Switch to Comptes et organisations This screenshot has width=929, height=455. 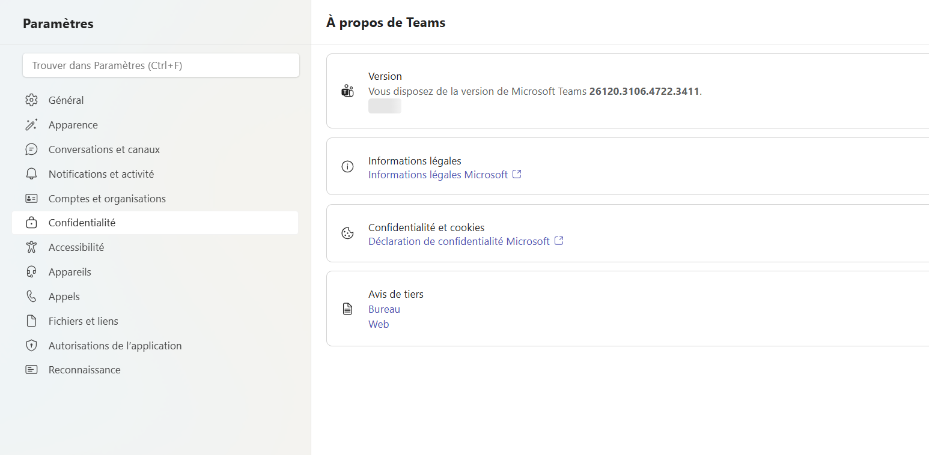(155, 199)
